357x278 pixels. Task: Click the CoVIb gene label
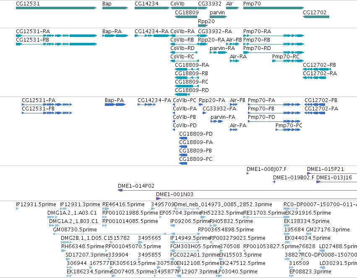(177, 4)
